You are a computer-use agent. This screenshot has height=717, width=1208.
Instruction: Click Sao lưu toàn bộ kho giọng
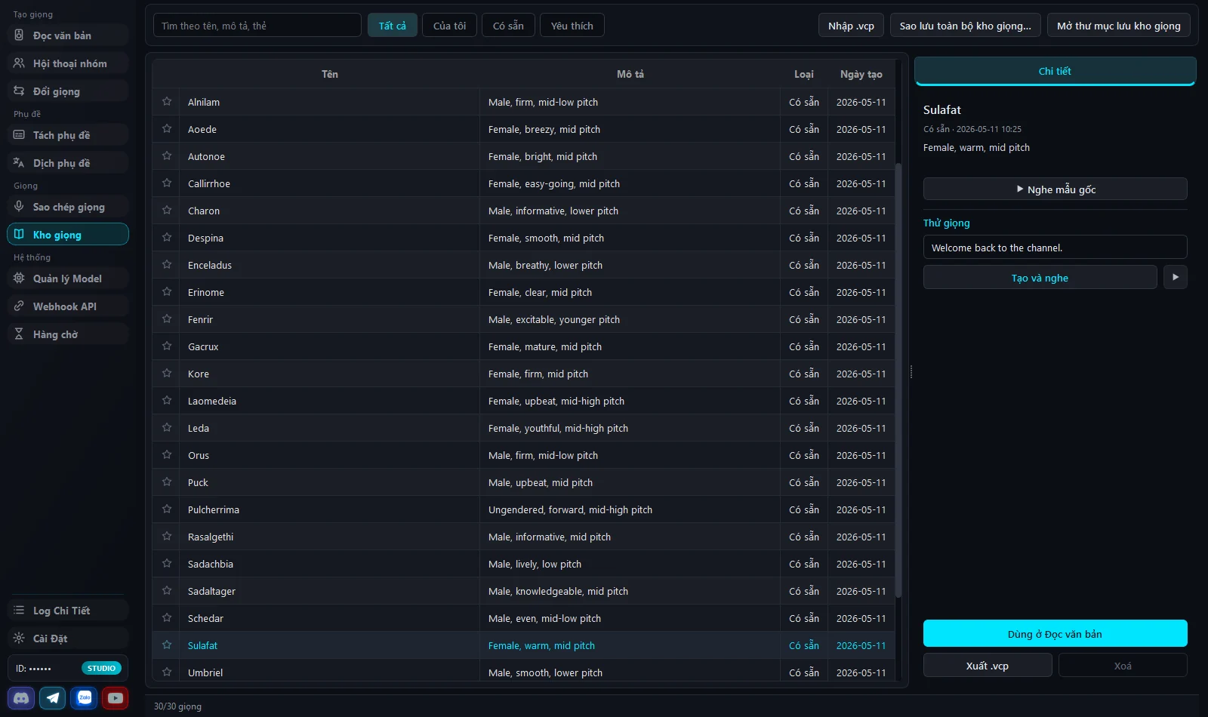pyautogui.click(x=965, y=26)
